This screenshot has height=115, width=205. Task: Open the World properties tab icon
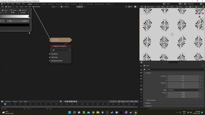coord(141,82)
